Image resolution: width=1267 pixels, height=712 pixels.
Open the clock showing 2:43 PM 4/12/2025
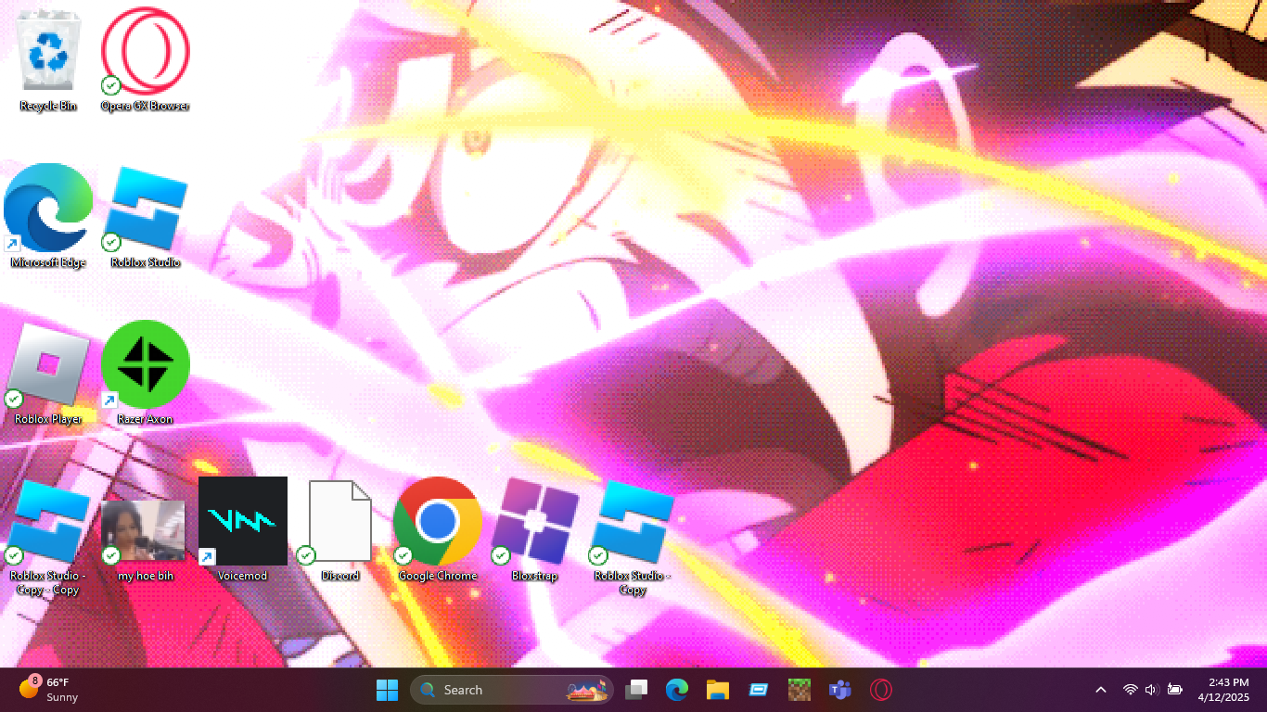(1223, 690)
